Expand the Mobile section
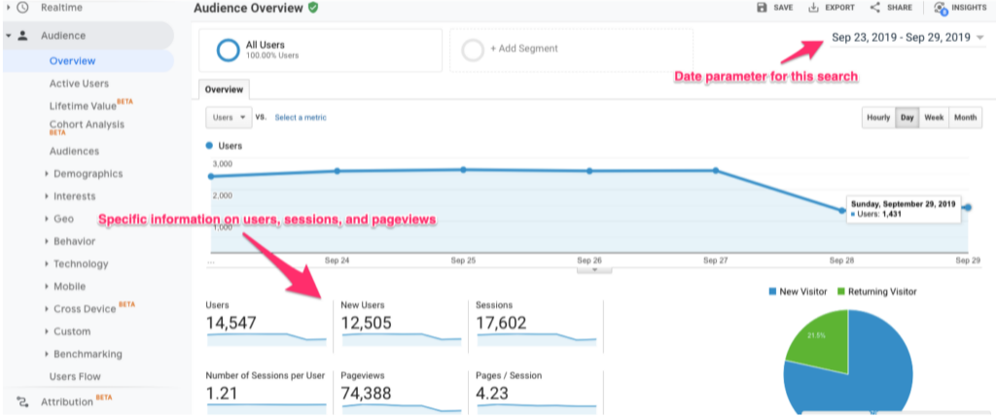Screen dimensions: 996x416 [47, 287]
